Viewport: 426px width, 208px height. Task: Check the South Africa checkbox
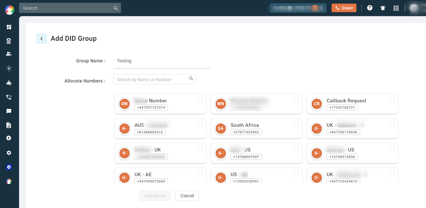[x=296, y=124]
